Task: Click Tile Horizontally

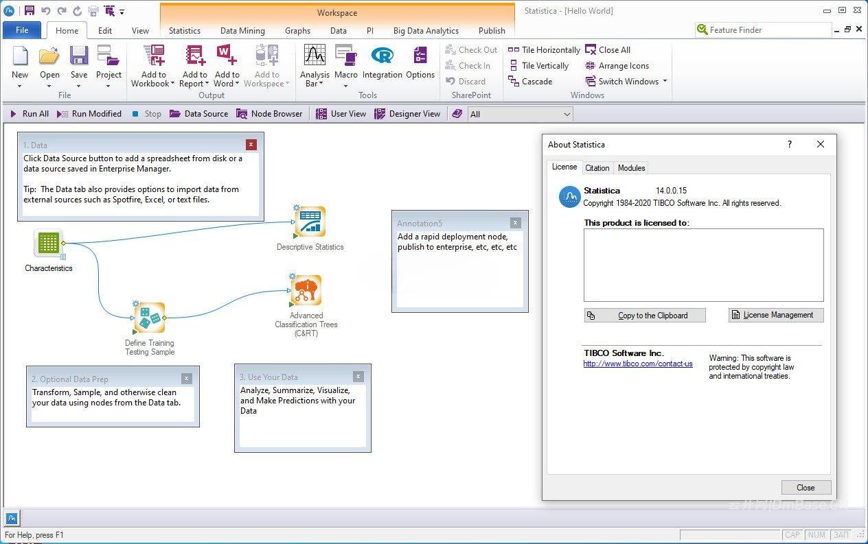Action: pyautogui.click(x=544, y=50)
